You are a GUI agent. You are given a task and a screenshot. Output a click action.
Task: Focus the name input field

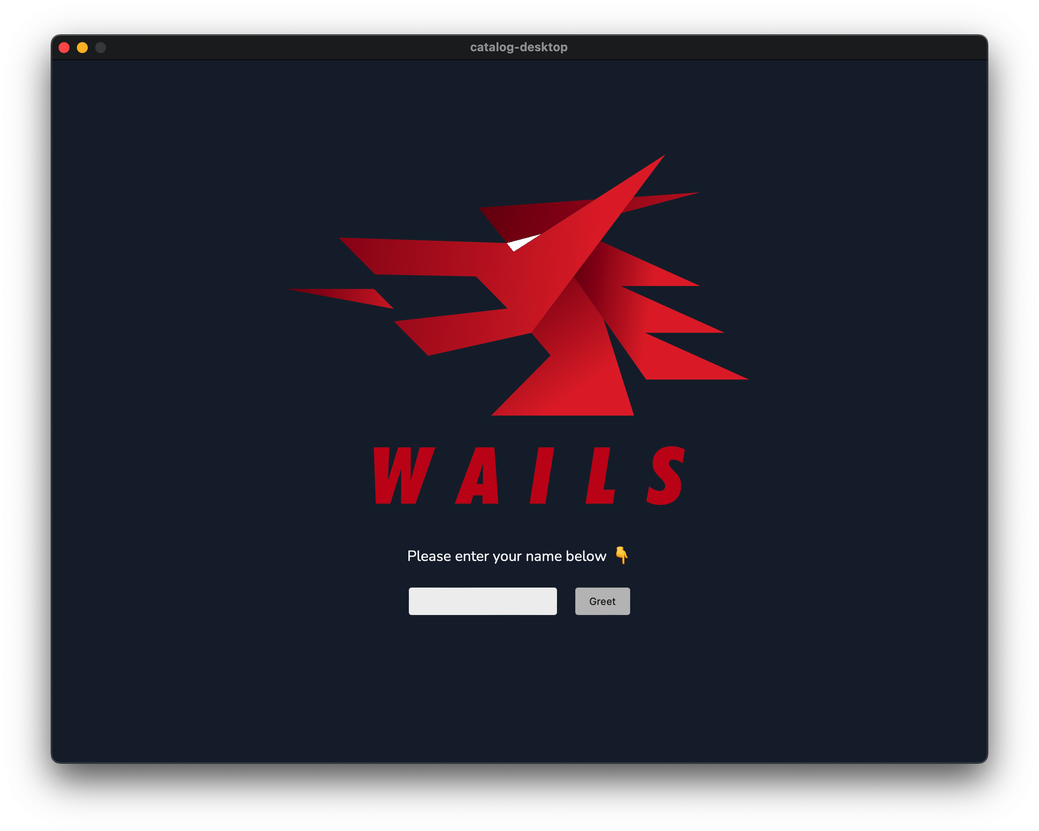click(x=482, y=601)
